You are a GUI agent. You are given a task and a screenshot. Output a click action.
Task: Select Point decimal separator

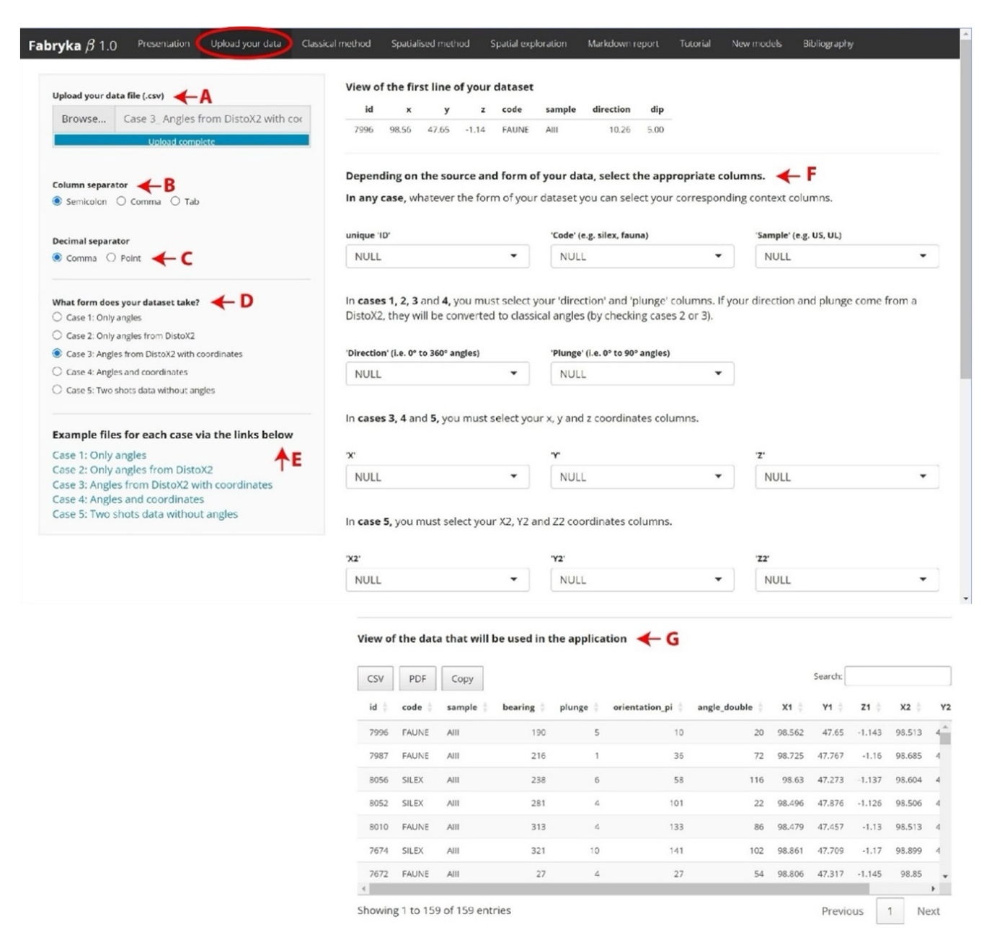coord(111,257)
